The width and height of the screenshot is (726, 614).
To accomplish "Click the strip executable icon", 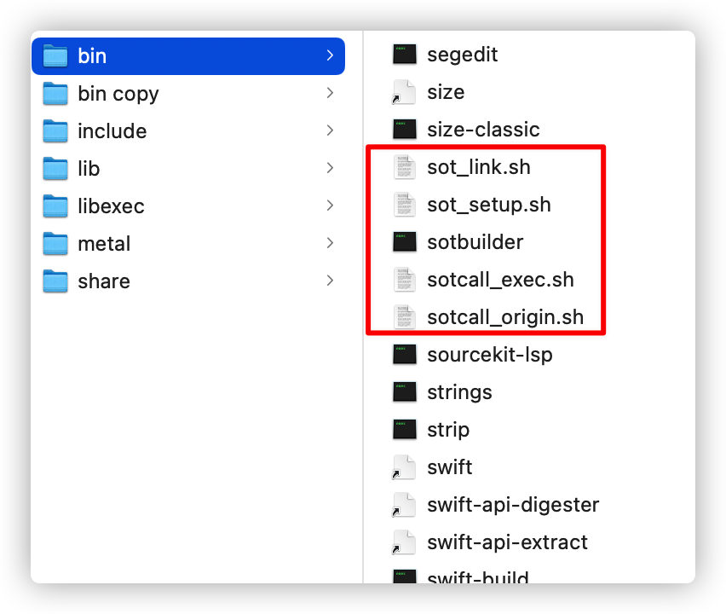I will pos(404,430).
